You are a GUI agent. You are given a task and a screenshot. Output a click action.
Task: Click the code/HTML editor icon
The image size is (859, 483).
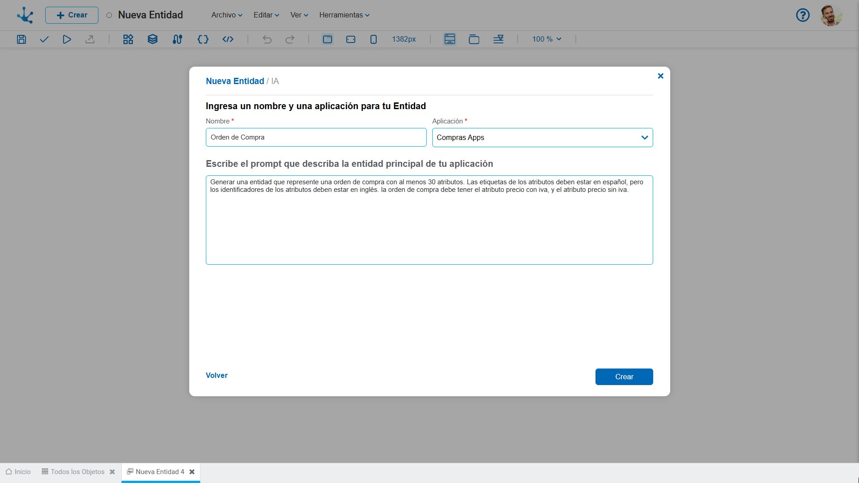point(227,39)
